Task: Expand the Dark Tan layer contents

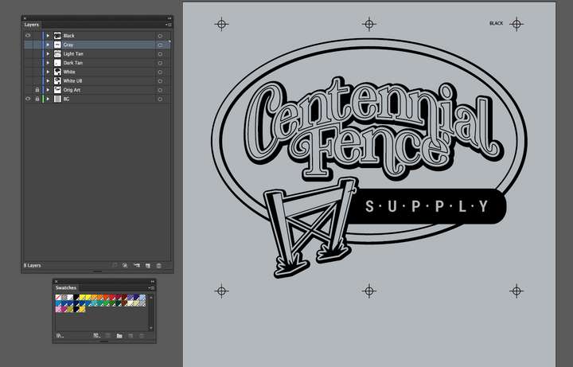Action: [x=48, y=63]
